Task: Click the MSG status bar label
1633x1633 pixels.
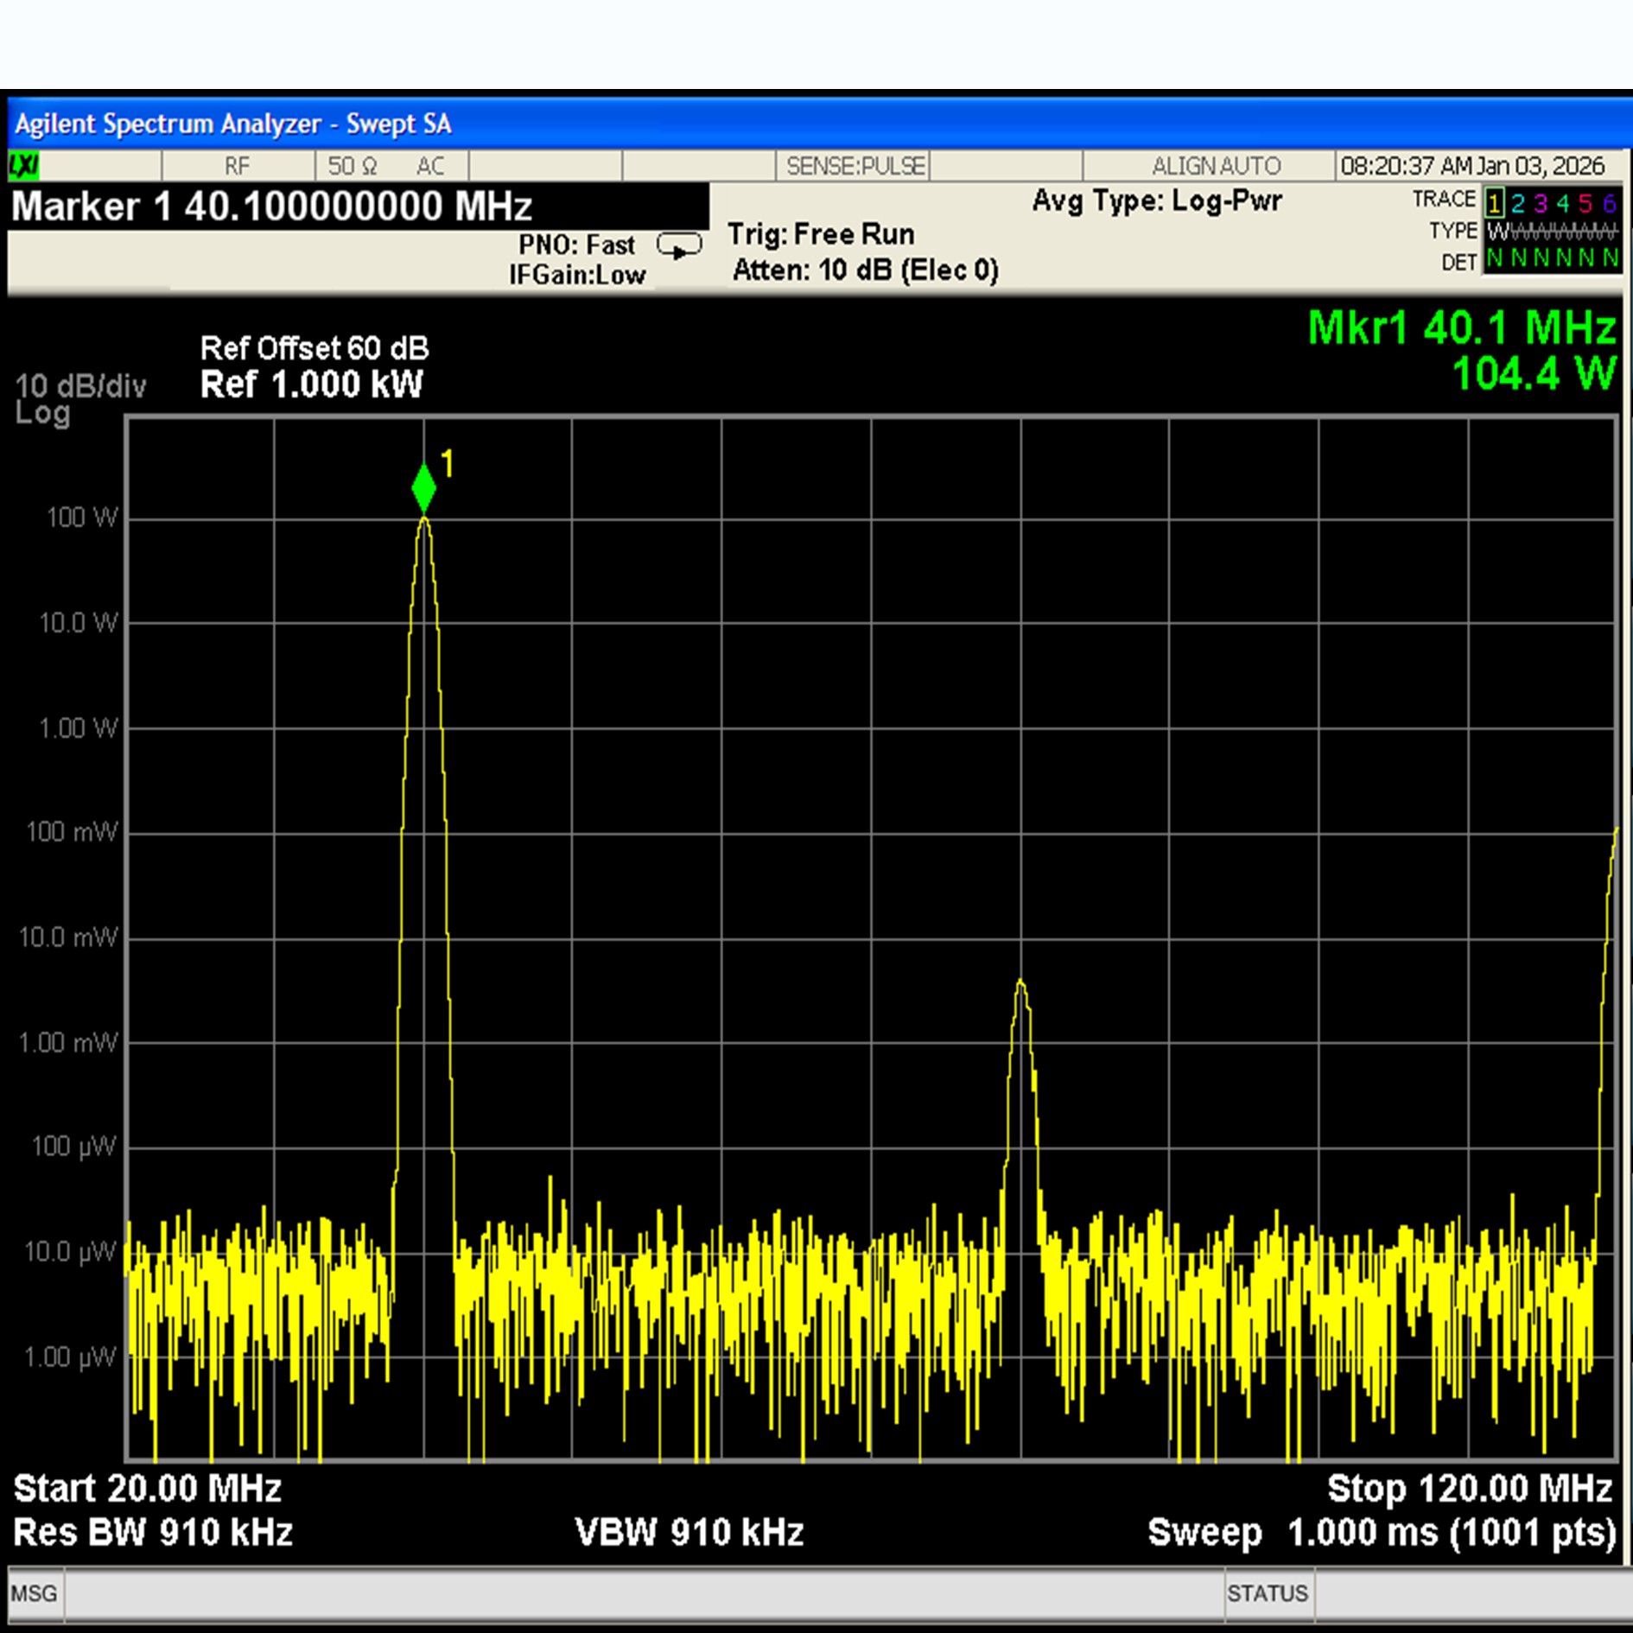Action: 35,1593
